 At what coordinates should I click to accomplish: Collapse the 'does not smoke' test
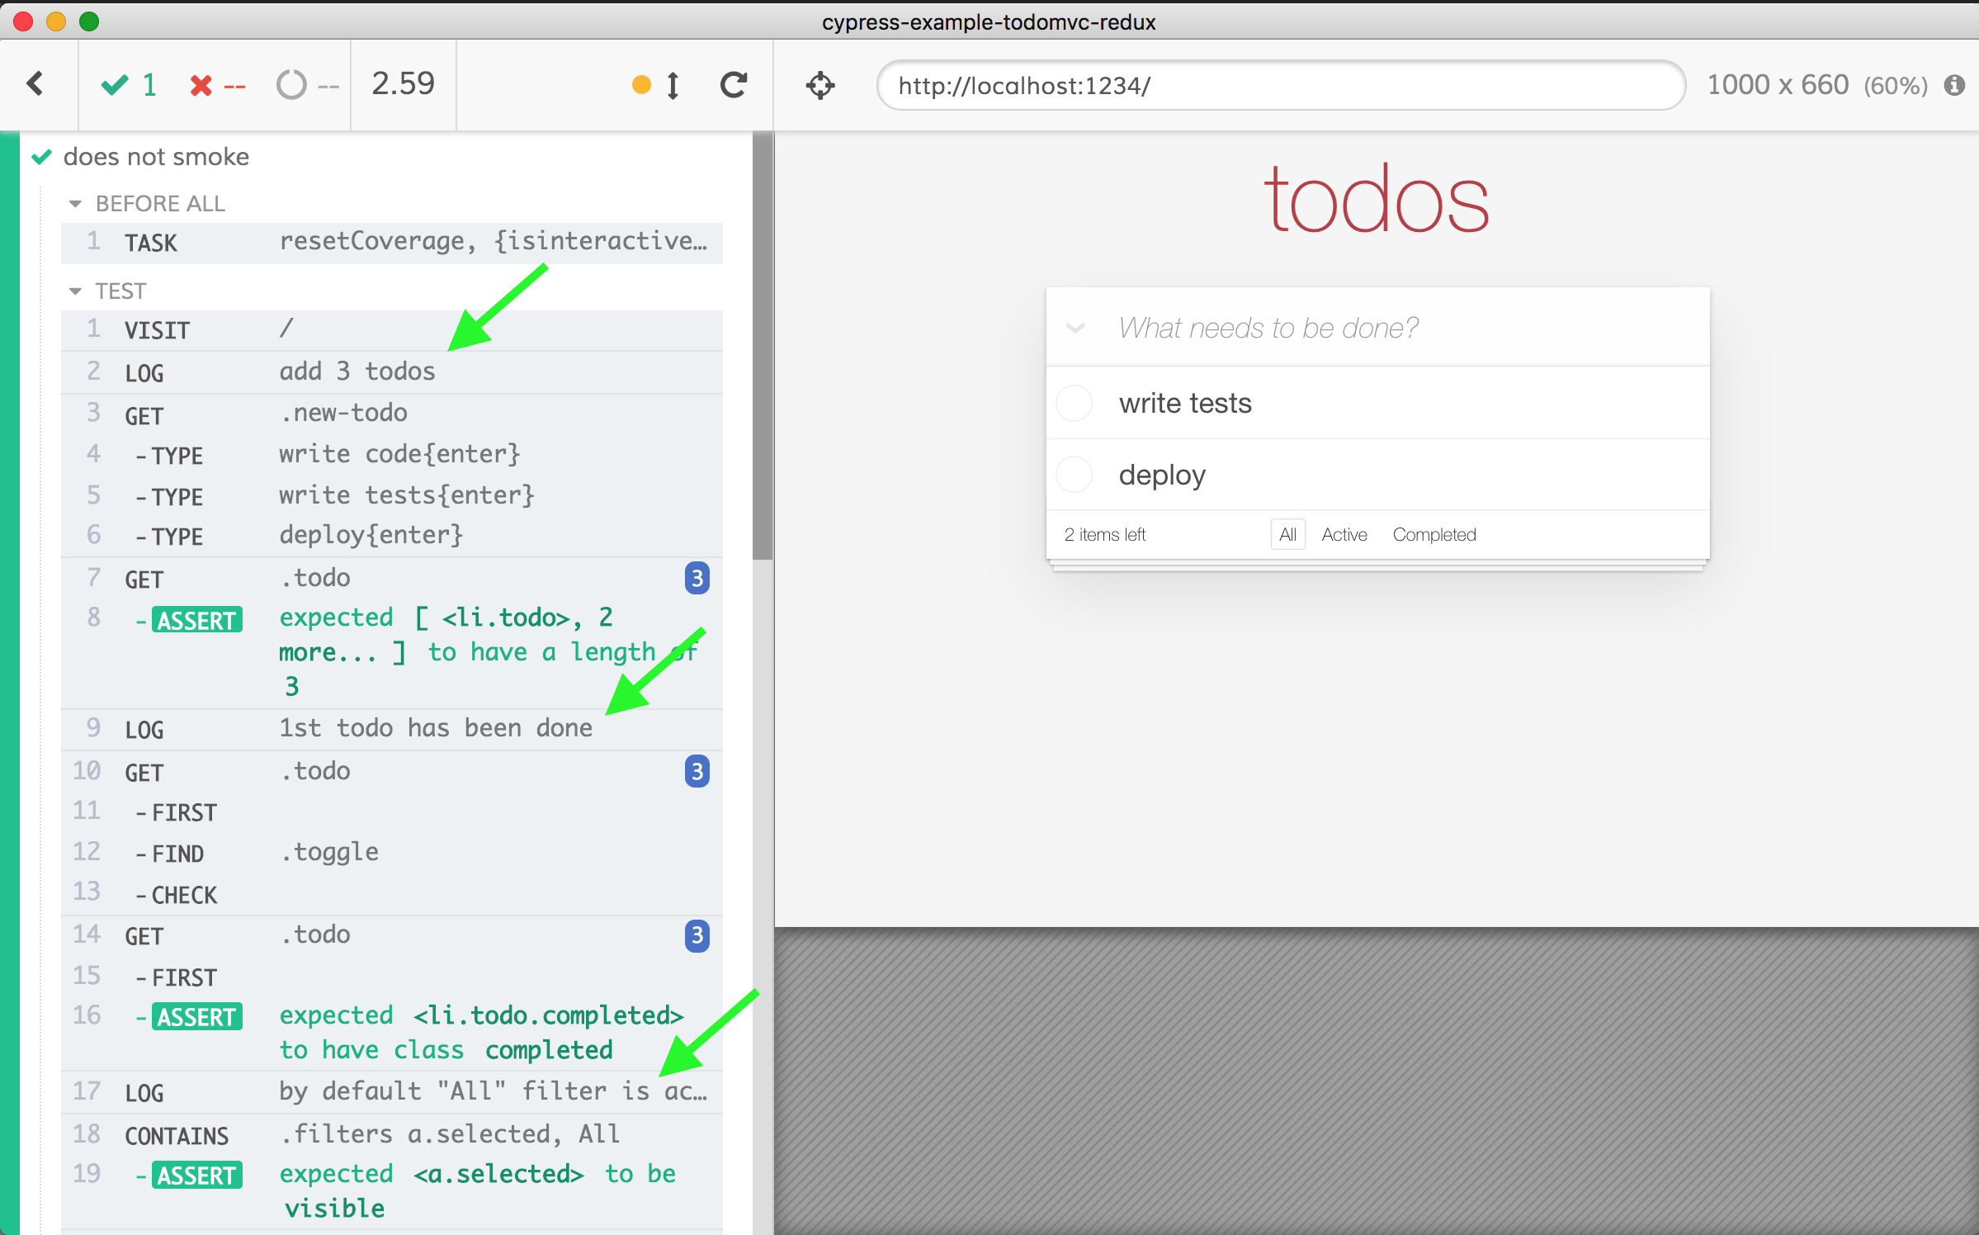tap(155, 157)
